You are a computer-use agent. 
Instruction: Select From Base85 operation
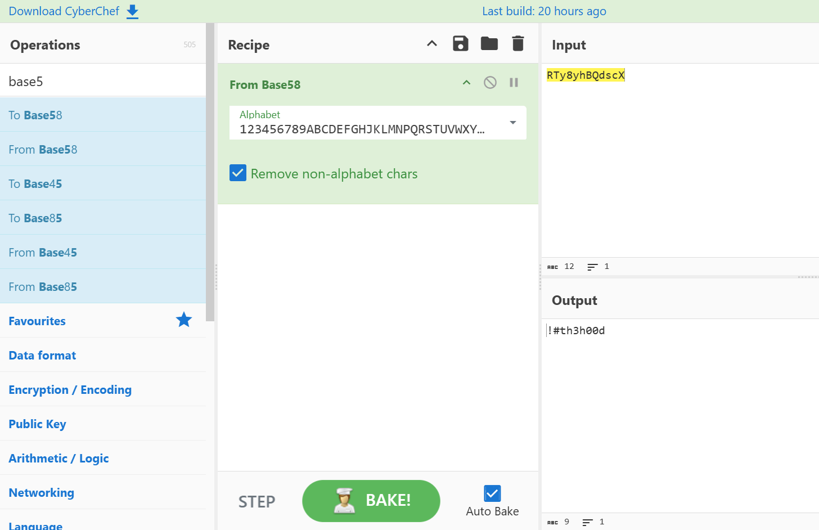pyautogui.click(x=103, y=286)
